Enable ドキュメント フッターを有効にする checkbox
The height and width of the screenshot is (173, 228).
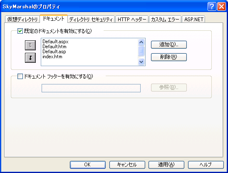pos(20,76)
